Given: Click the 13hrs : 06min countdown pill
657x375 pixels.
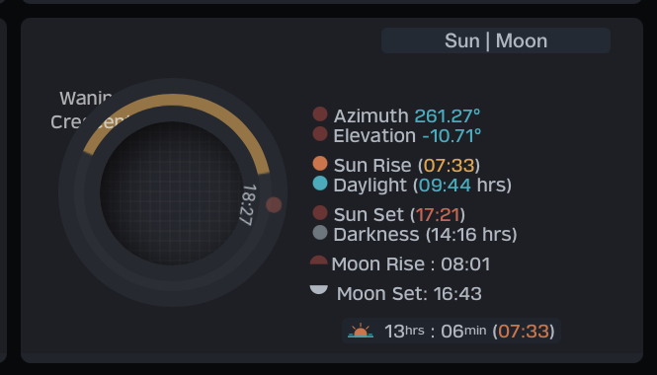Looking at the screenshot, I should pyautogui.click(x=452, y=331).
